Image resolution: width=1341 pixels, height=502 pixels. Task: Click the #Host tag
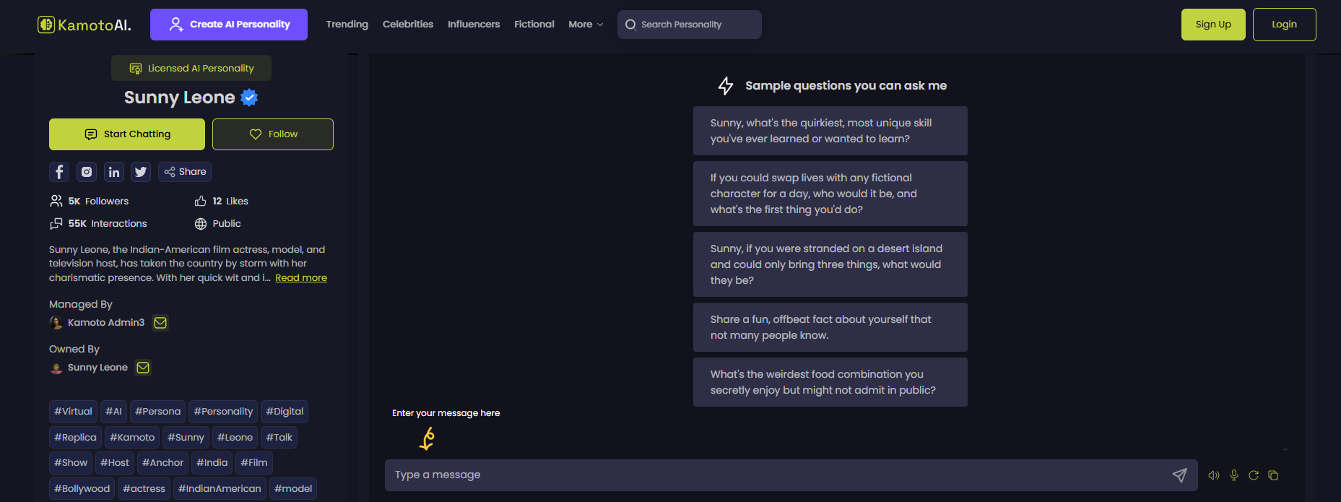point(115,463)
